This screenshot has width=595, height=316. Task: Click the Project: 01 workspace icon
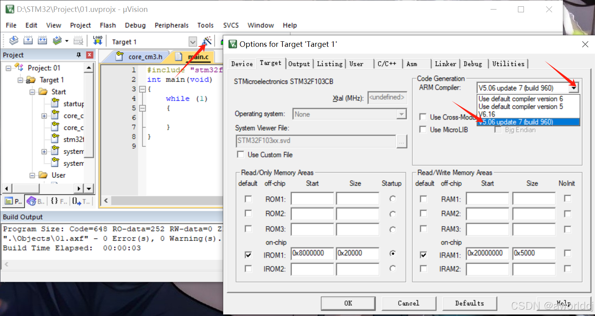pyautogui.click(x=19, y=67)
